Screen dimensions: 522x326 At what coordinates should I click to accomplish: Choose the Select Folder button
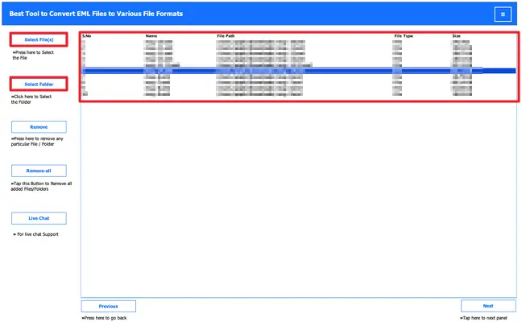(39, 85)
